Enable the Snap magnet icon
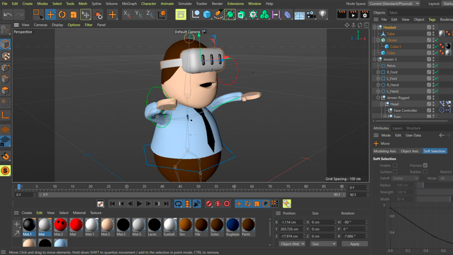453x255 pixels. [5, 156]
